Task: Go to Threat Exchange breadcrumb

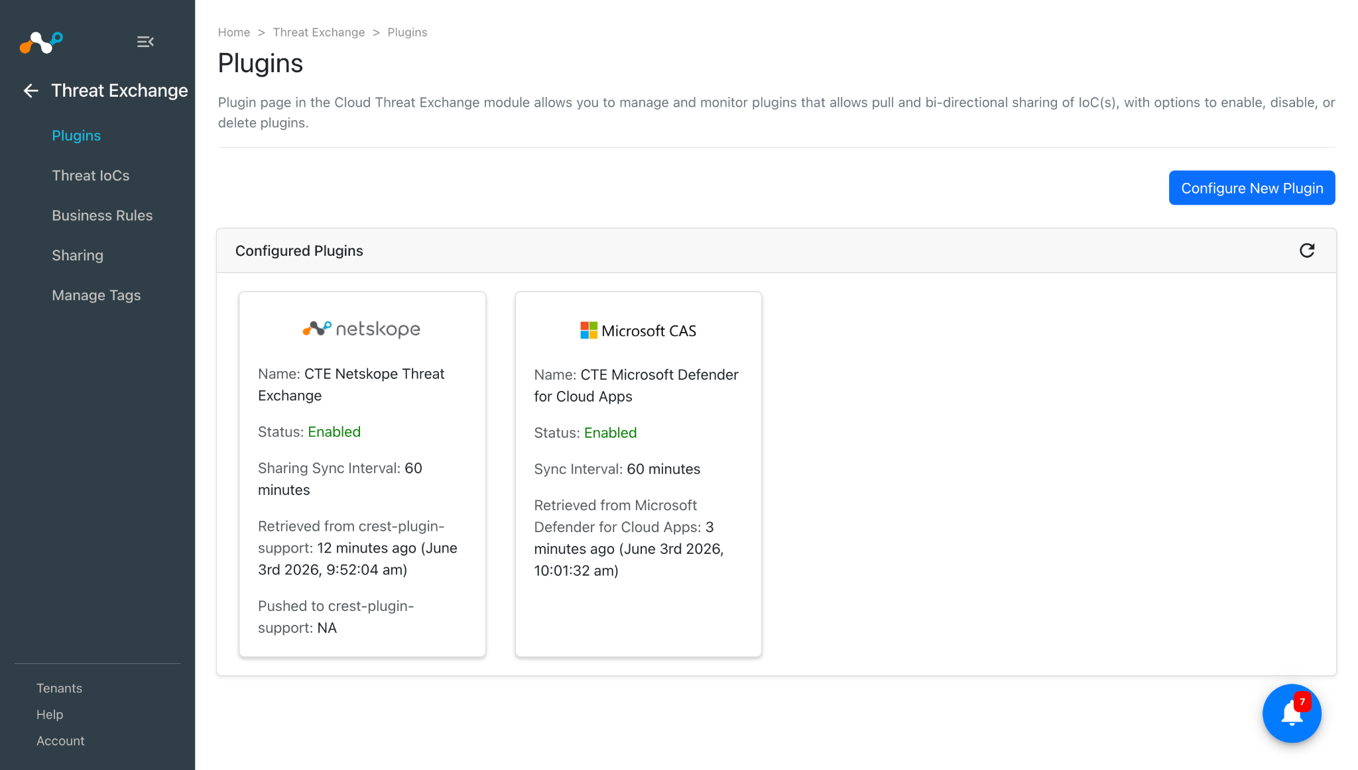Action: [319, 32]
